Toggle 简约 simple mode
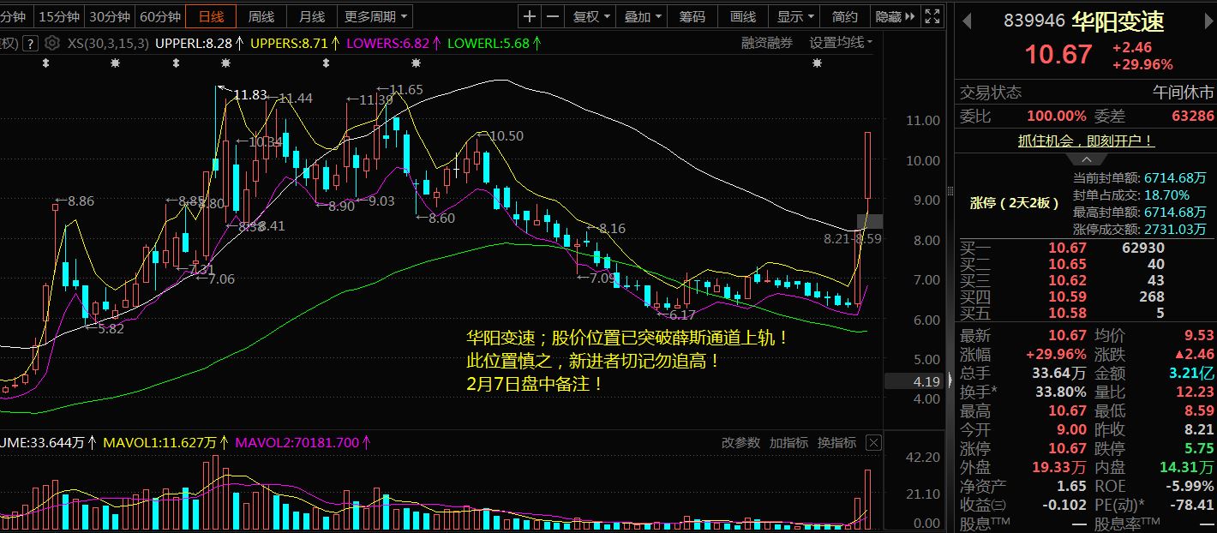This screenshot has height=533, width=1217. pos(845,16)
